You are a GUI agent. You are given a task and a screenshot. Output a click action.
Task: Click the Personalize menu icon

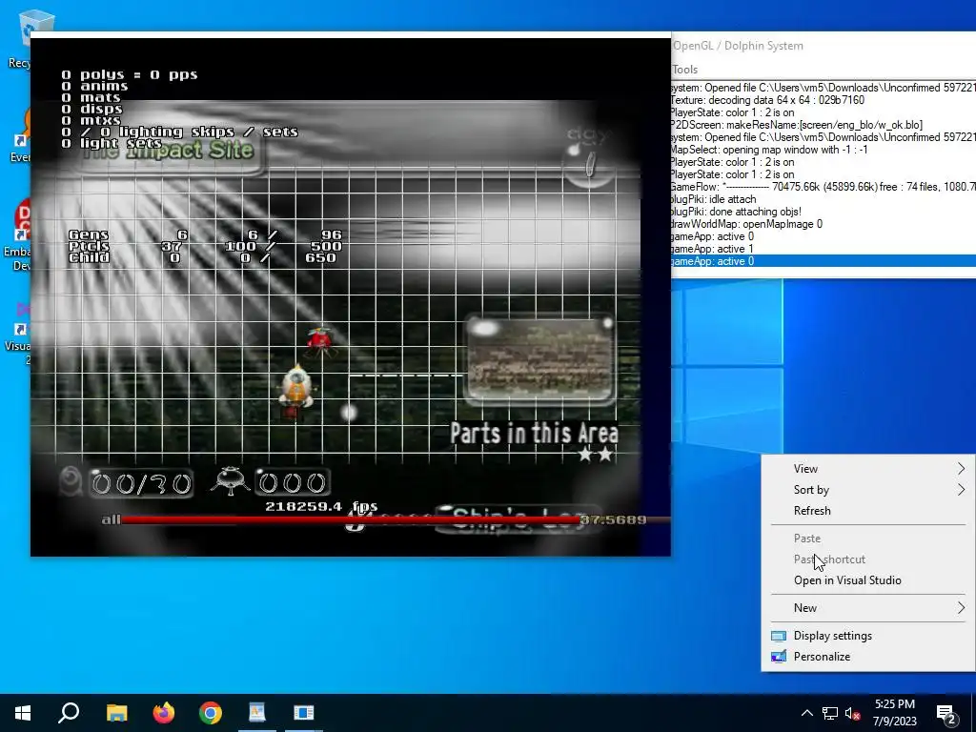click(779, 657)
